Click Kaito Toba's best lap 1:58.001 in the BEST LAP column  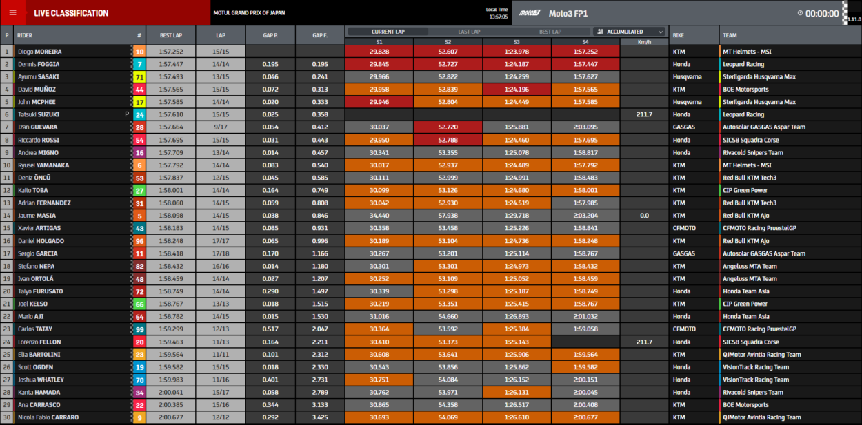point(171,190)
